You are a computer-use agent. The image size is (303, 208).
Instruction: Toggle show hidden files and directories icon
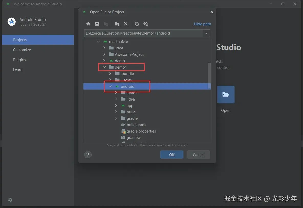146,24
